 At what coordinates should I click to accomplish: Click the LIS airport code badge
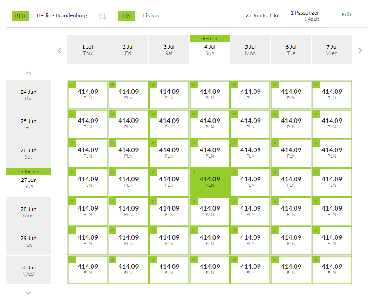pyautogui.click(x=126, y=16)
